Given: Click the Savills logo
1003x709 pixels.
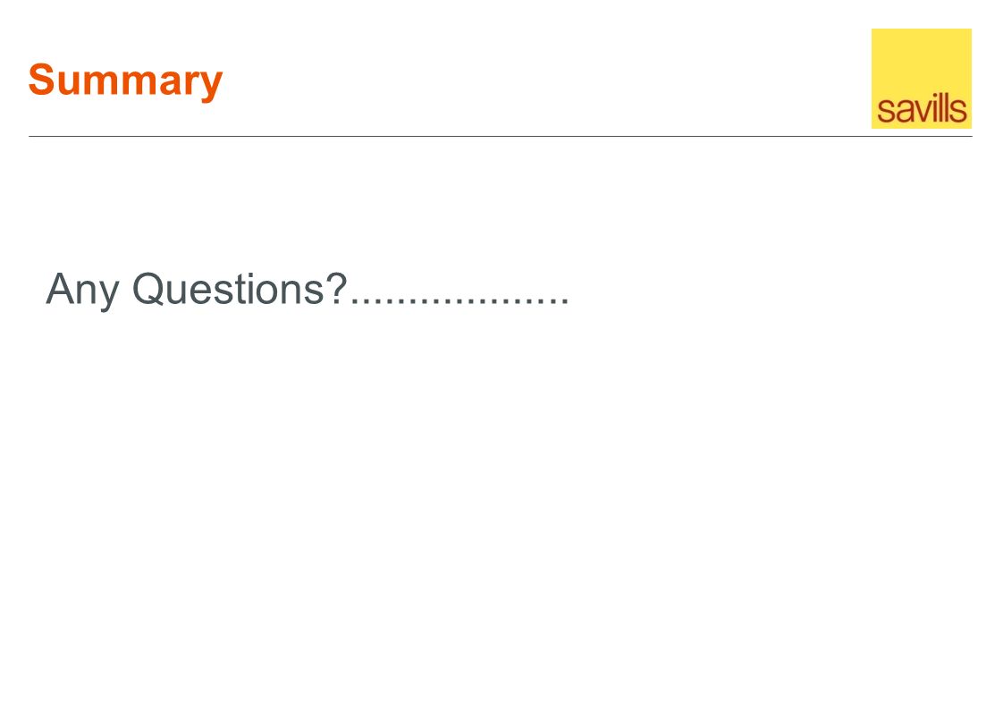Looking at the screenshot, I should (x=921, y=78).
